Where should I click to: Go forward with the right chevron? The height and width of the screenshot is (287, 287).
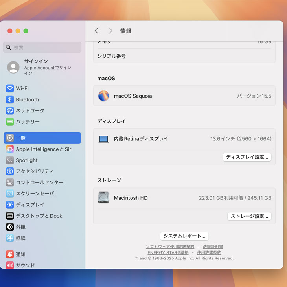coord(110,31)
